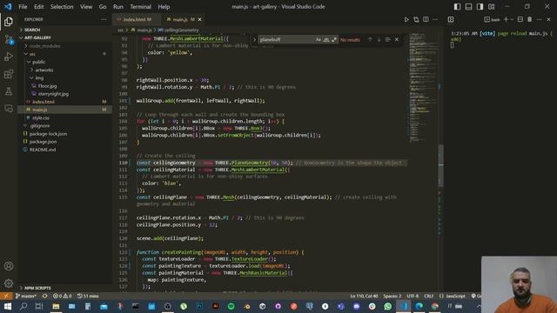
Task: Click Spaces: 2 indentation in status bar
Action: [393, 296]
